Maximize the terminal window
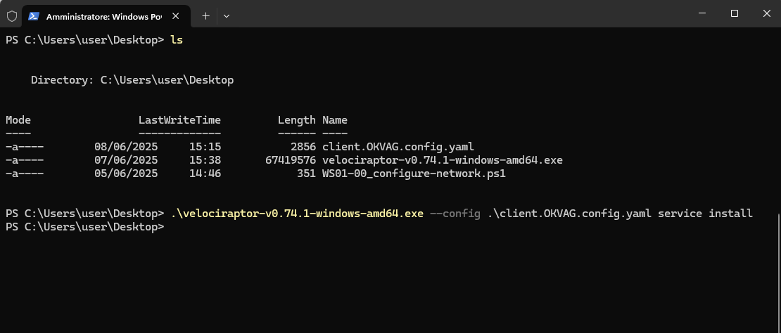 734,13
